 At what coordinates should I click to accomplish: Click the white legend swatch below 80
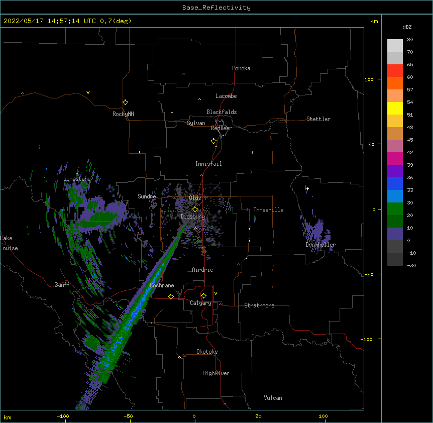click(395, 46)
